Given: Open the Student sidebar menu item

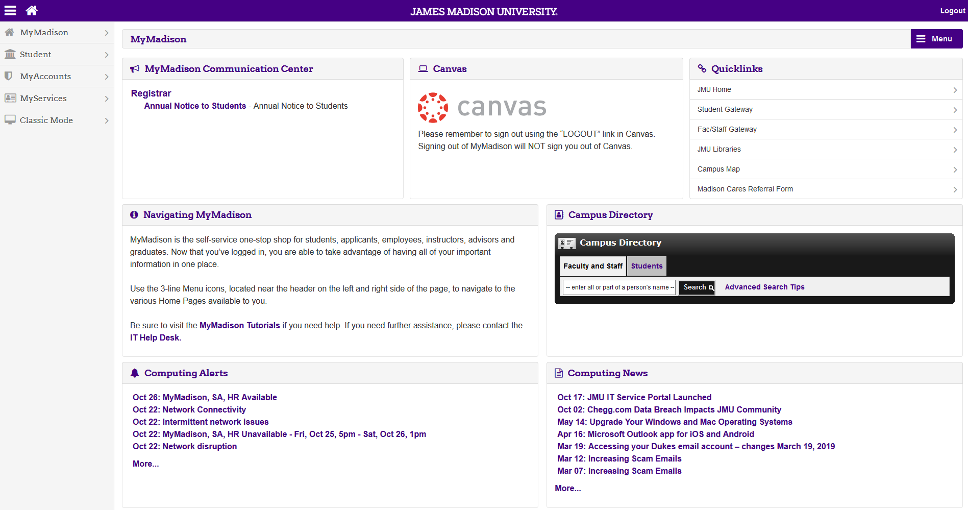Looking at the screenshot, I should coord(57,54).
